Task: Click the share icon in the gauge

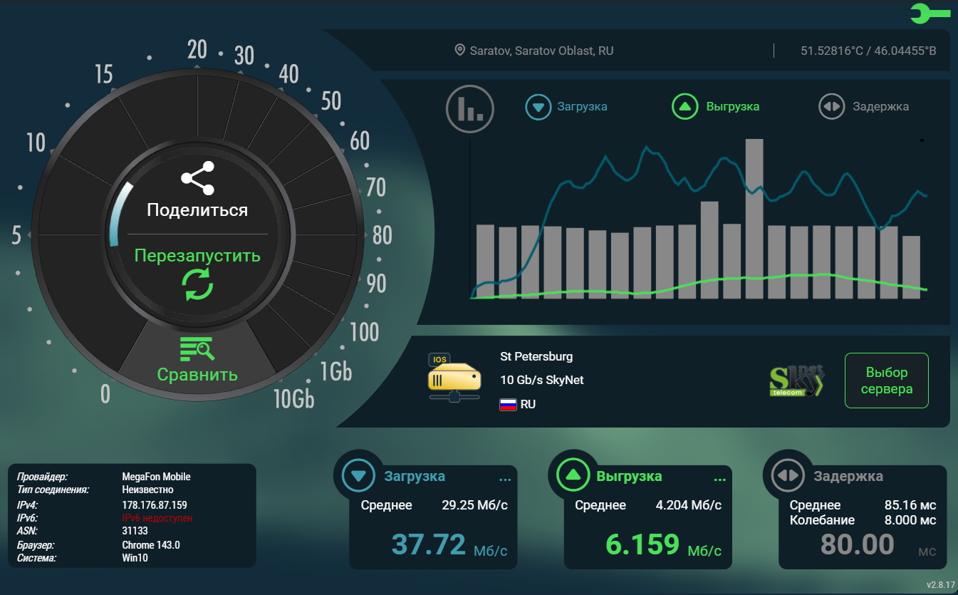Action: pyautogui.click(x=197, y=179)
